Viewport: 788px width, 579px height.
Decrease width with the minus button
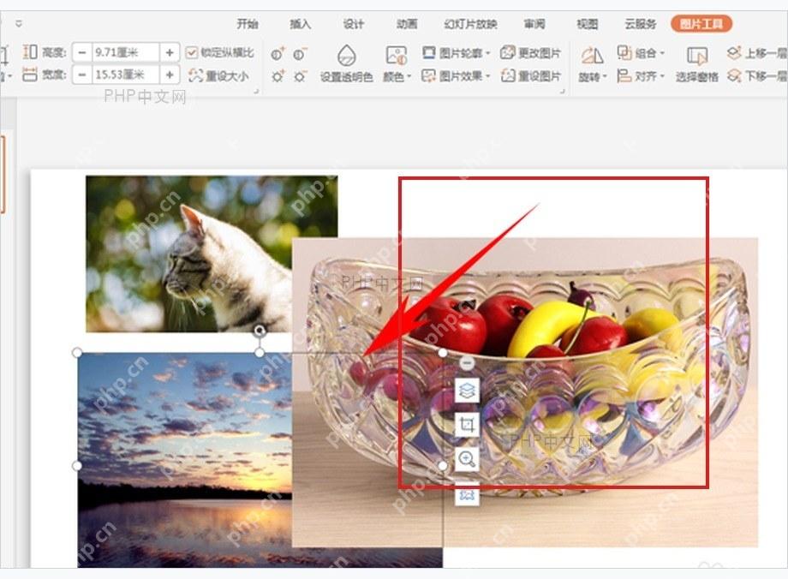[x=82, y=75]
